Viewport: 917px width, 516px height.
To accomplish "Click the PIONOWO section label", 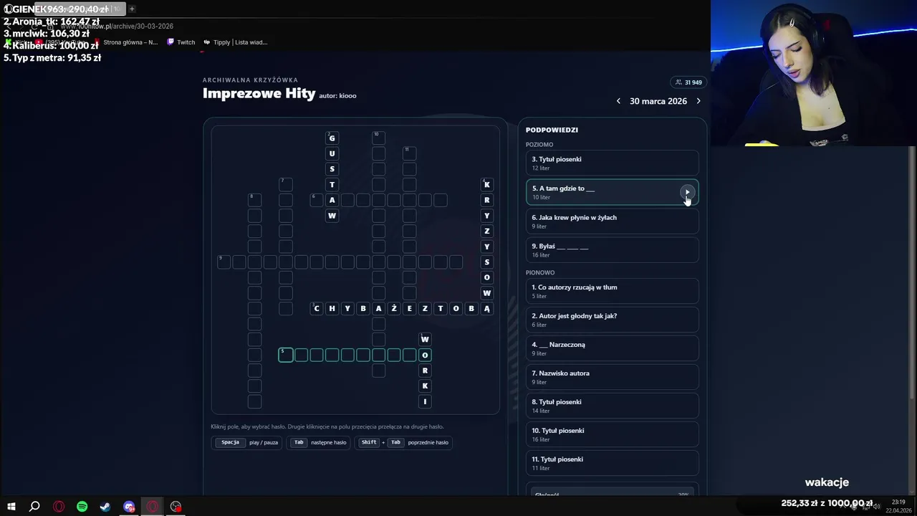I will point(540,272).
